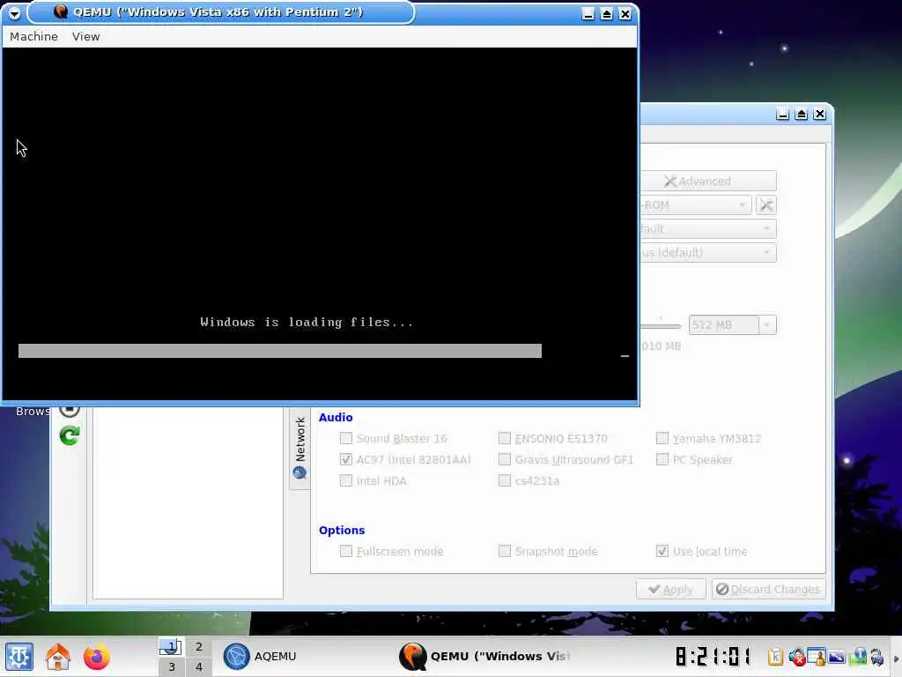902x677 pixels.
Task: Launch Firefox from the taskbar
Action: (96, 657)
